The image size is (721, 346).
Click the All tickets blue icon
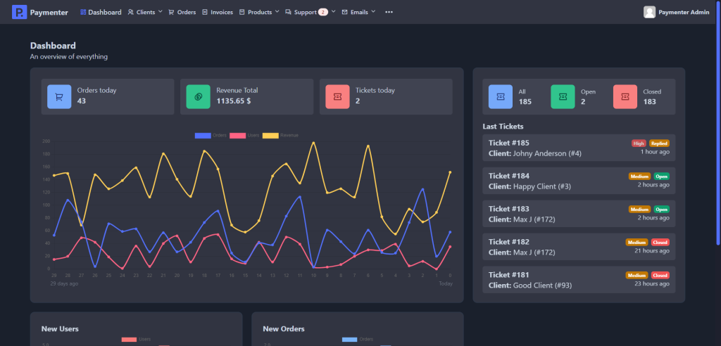501,97
